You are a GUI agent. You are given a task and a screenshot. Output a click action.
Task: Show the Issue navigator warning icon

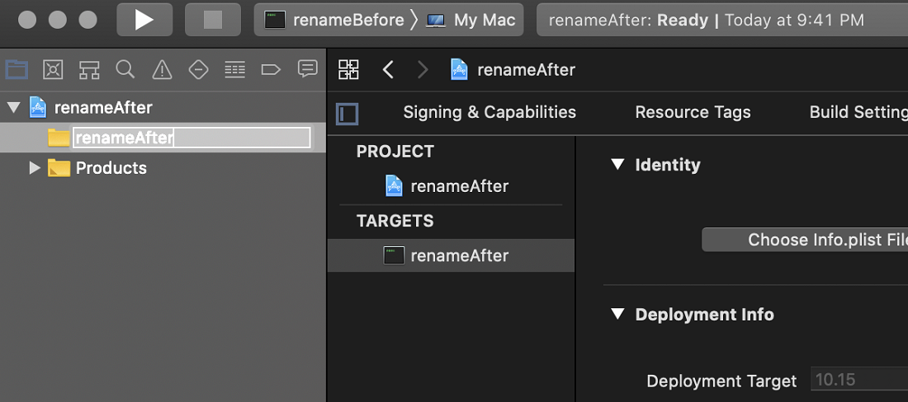[x=162, y=70]
